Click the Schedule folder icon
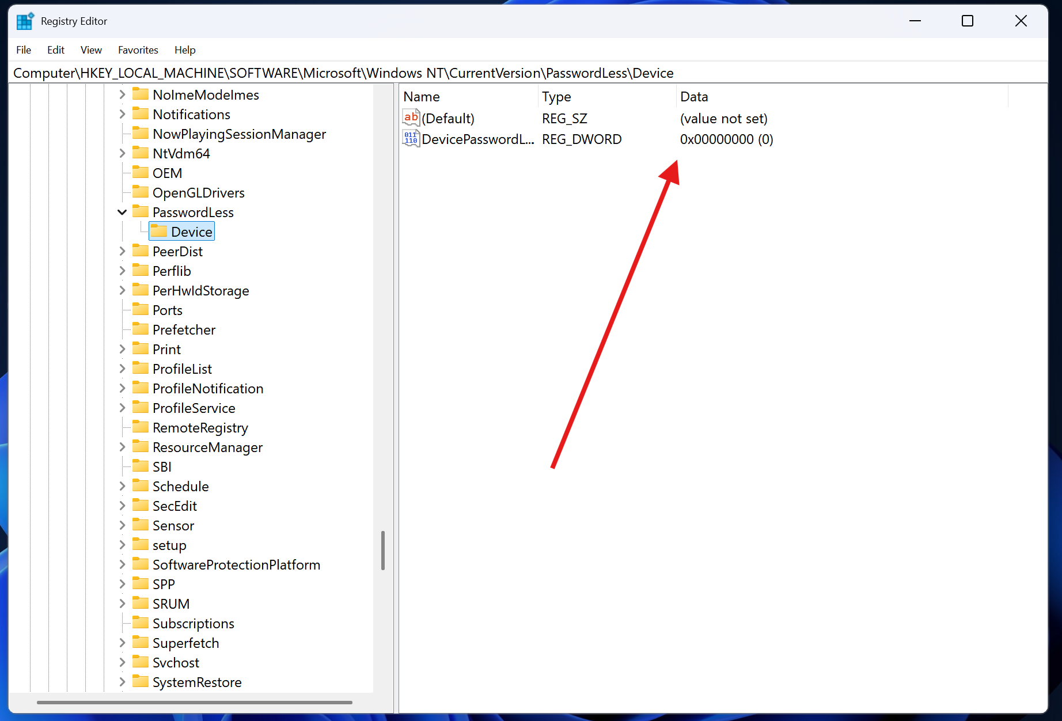The width and height of the screenshot is (1062, 721). (x=141, y=486)
